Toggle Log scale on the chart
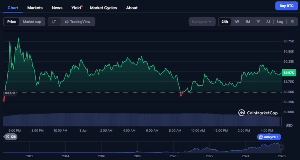The image size is (300, 160). click(280, 22)
